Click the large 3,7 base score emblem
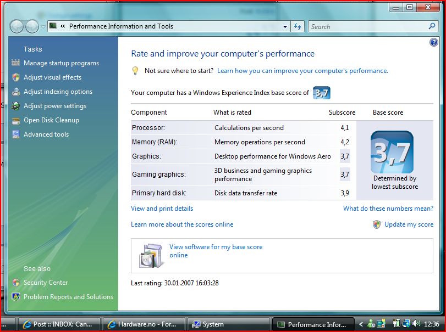Viewport: 446px width, 332px height. (392, 152)
